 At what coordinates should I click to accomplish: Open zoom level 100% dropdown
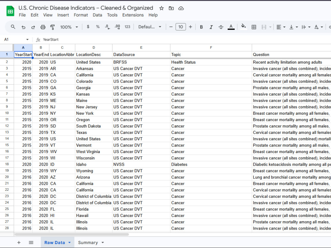[x=69, y=27]
